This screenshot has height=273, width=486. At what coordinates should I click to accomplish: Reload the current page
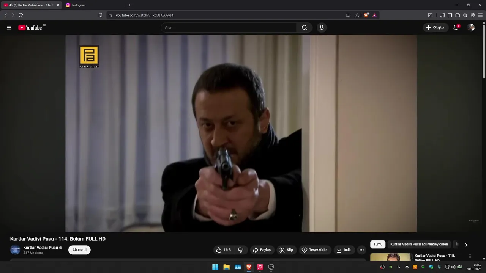21,15
